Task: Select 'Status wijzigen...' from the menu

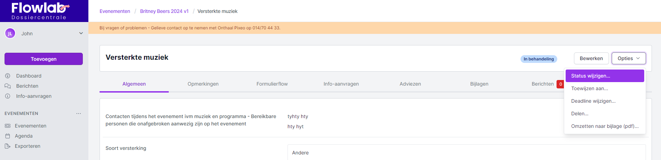Action: (x=604, y=76)
